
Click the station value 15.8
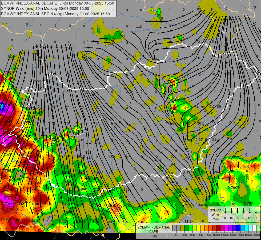(216, 123)
